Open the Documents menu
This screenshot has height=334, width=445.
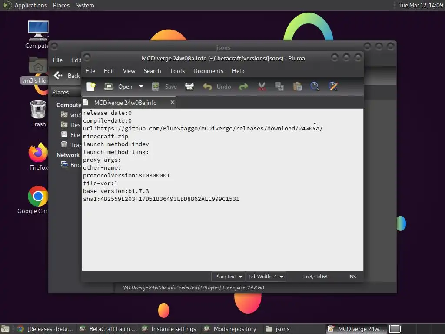pyautogui.click(x=208, y=71)
